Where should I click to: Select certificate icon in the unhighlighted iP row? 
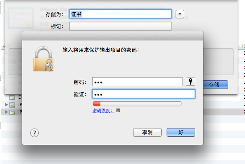(12, 104)
